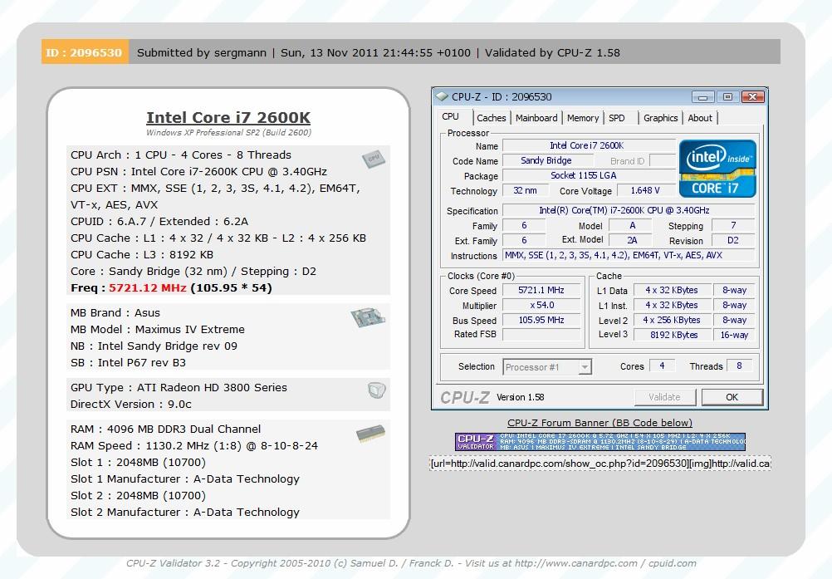Minimize the CPU-Z window
Viewport: 832px width, 579px height.
(x=703, y=96)
